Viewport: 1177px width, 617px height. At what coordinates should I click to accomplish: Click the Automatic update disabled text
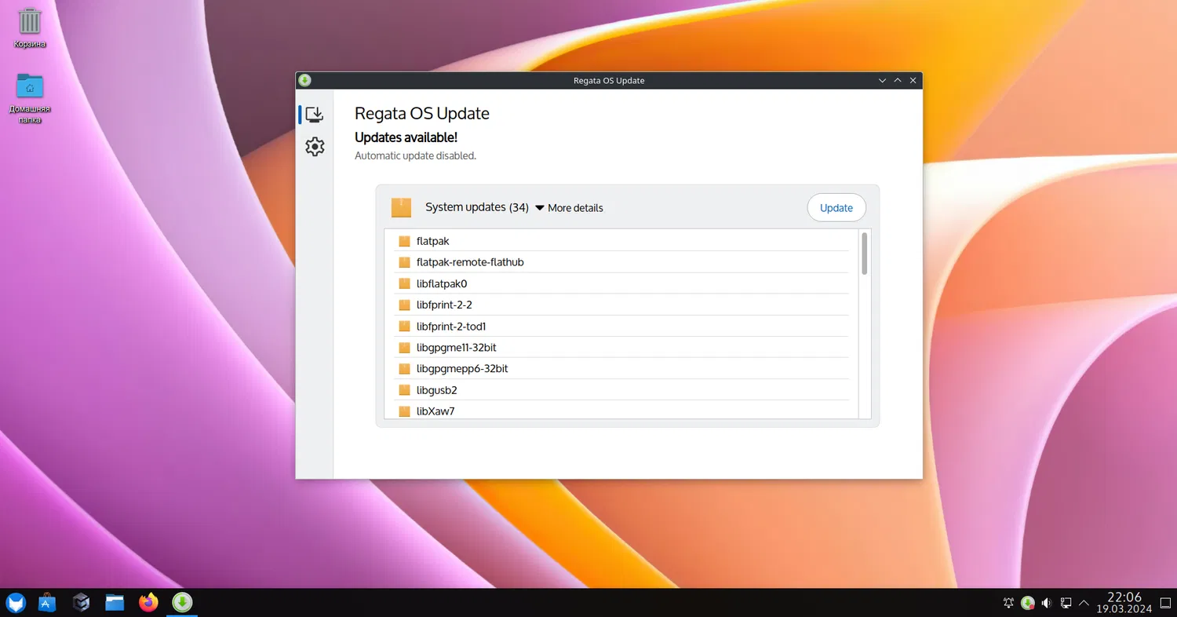[415, 155]
